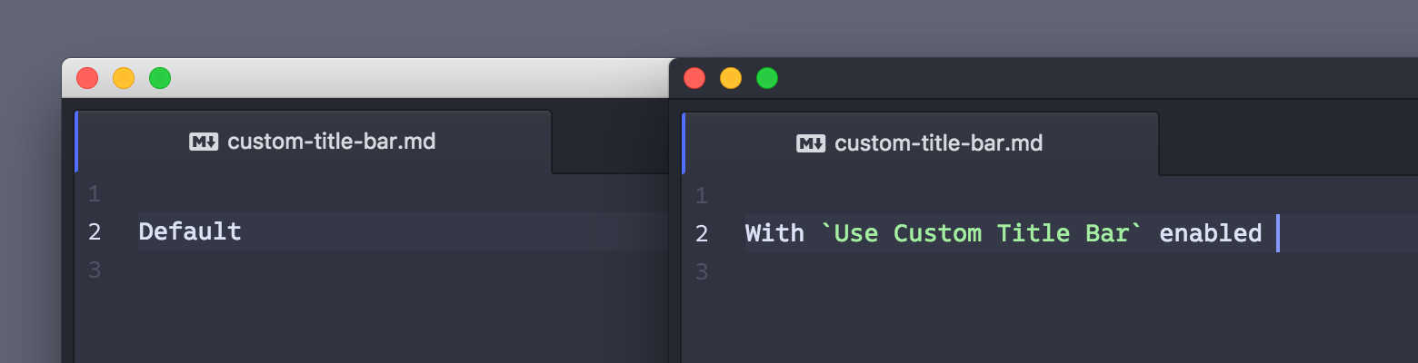Click the Markdown icon on the left window's tab

[x=204, y=142]
